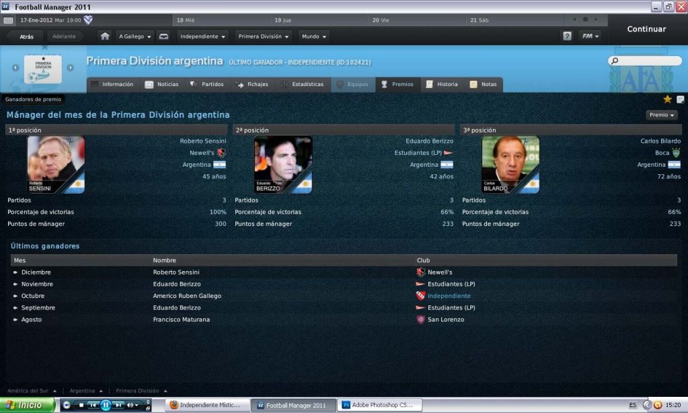Open the Premios tab
688x413 pixels.
point(397,84)
